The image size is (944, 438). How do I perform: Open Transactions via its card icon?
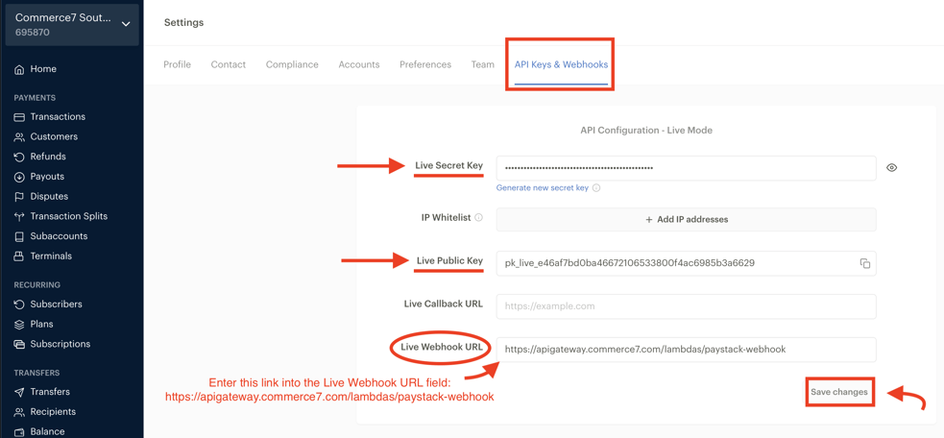[19, 117]
